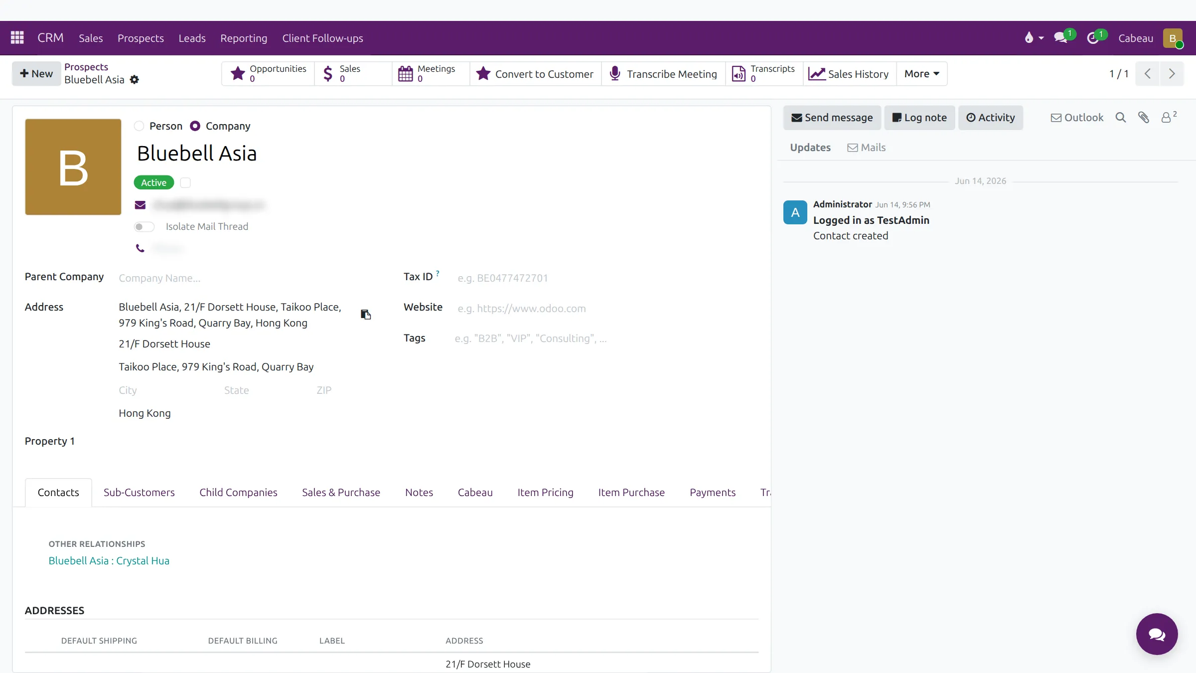The height and width of the screenshot is (673, 1196).
Task: Open the Meetings calendar stat button
Action: point(431,74)
